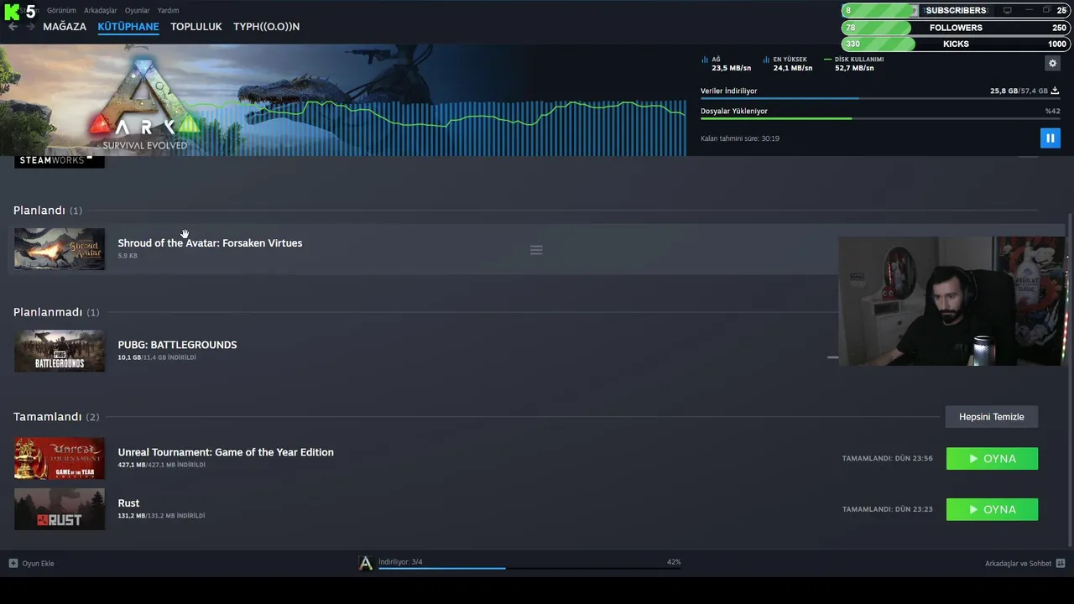Screen dimensions: 1074x604
Task: Click the Arkadaşlar ve Sohbet label
Action: click(1018, 564)
